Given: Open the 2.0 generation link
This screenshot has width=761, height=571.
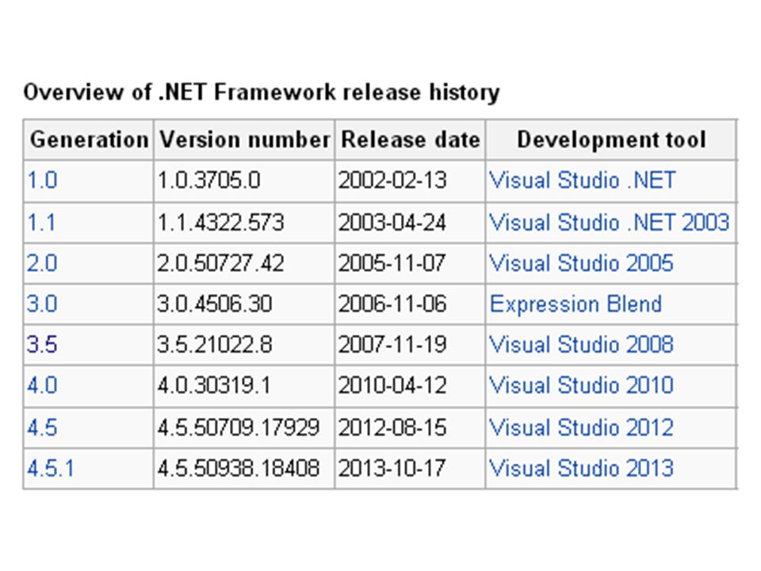Looking at the screenshot, I should point(42,263).
